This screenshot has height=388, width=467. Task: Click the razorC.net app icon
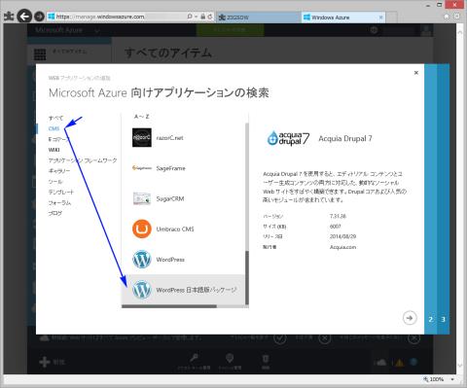(x=142, y=137)
